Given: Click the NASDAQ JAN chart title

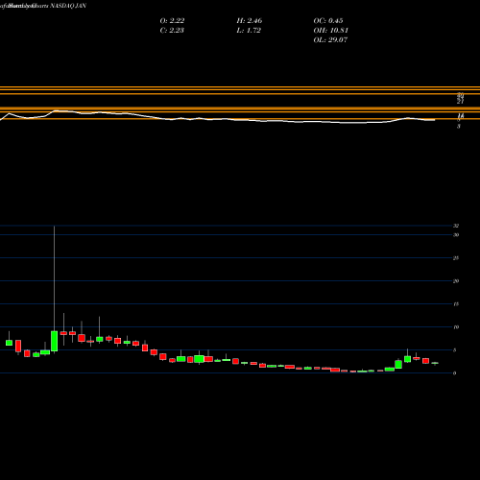Looking at the screenshot, I should 68,6.
